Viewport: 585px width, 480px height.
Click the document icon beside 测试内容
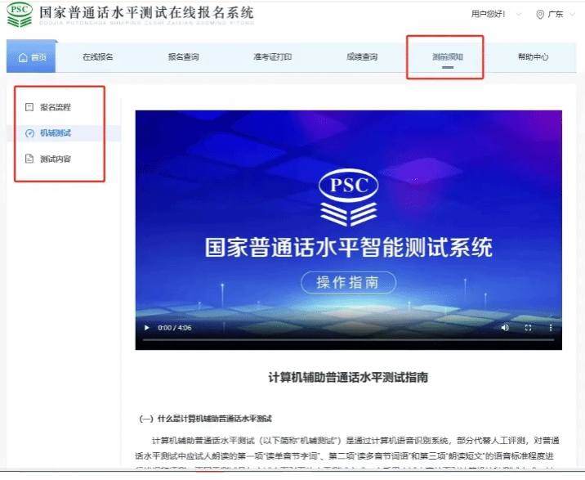pos(29,159)
